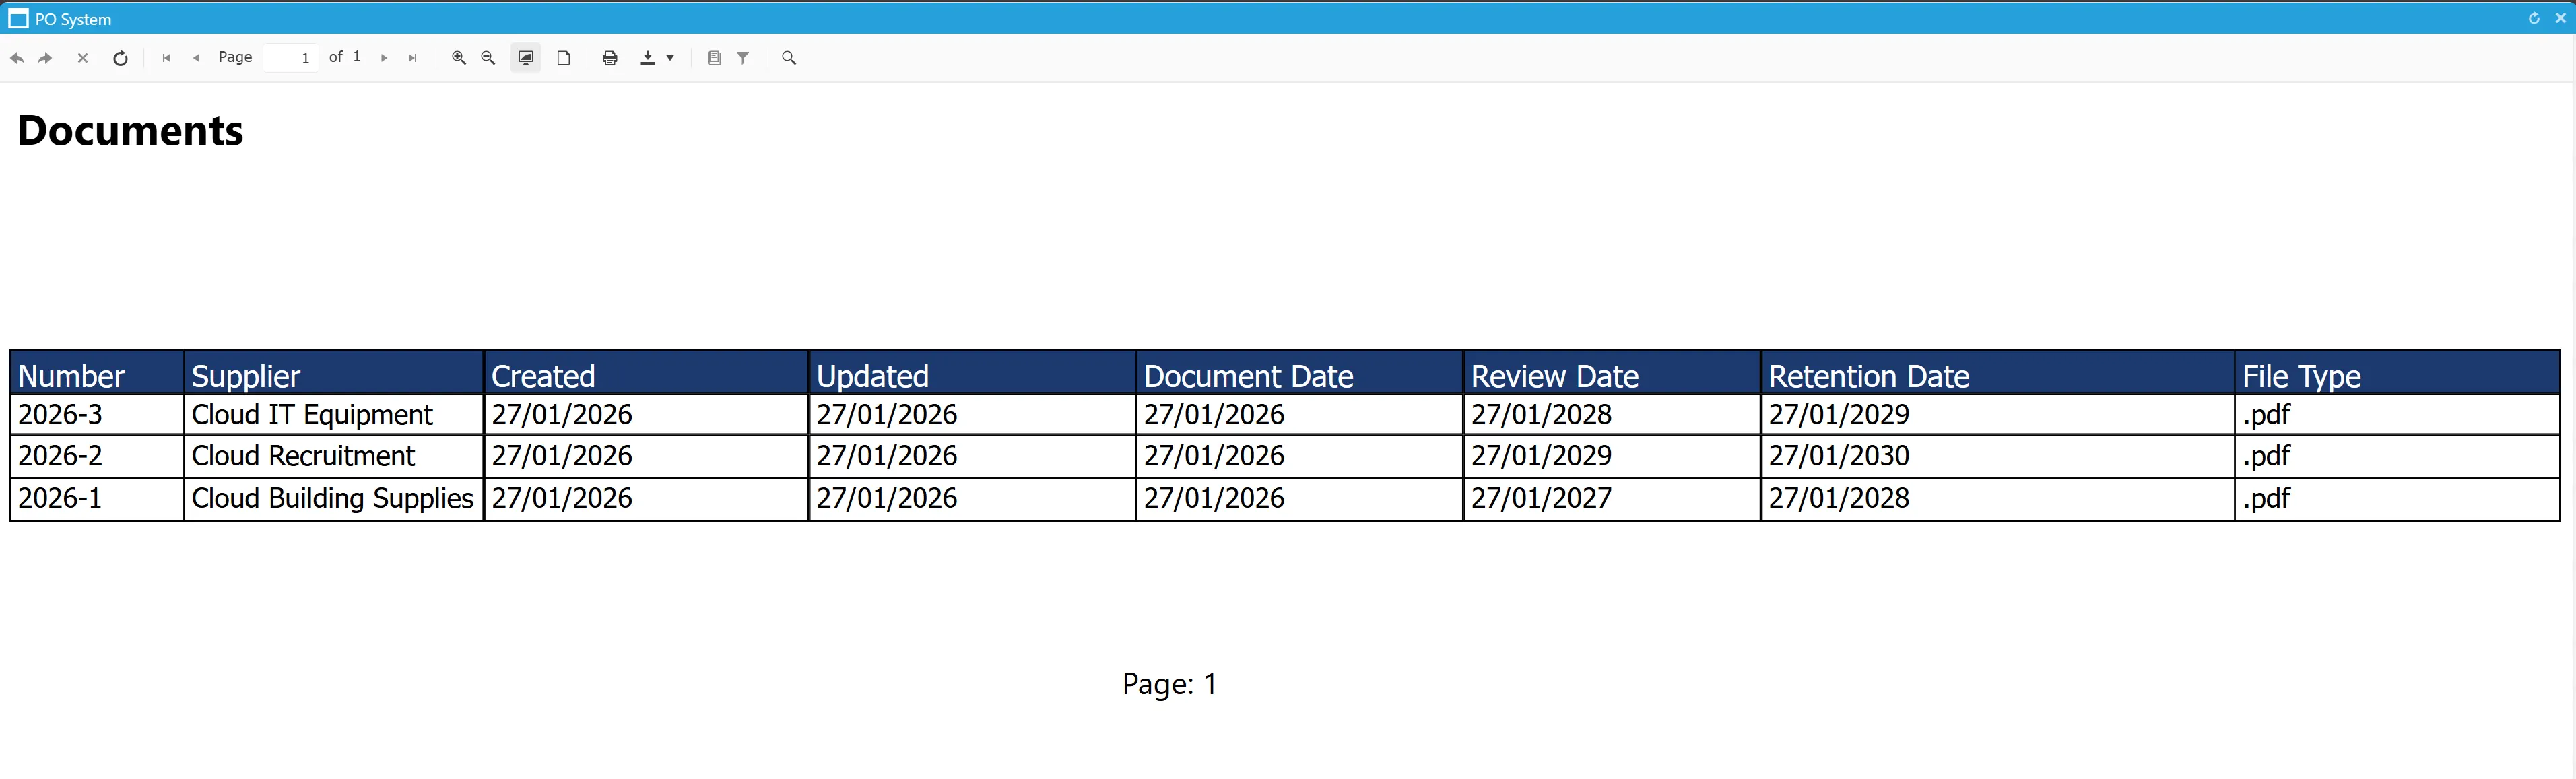
Task: Zoom in on the report
Action: pos(459,58)
